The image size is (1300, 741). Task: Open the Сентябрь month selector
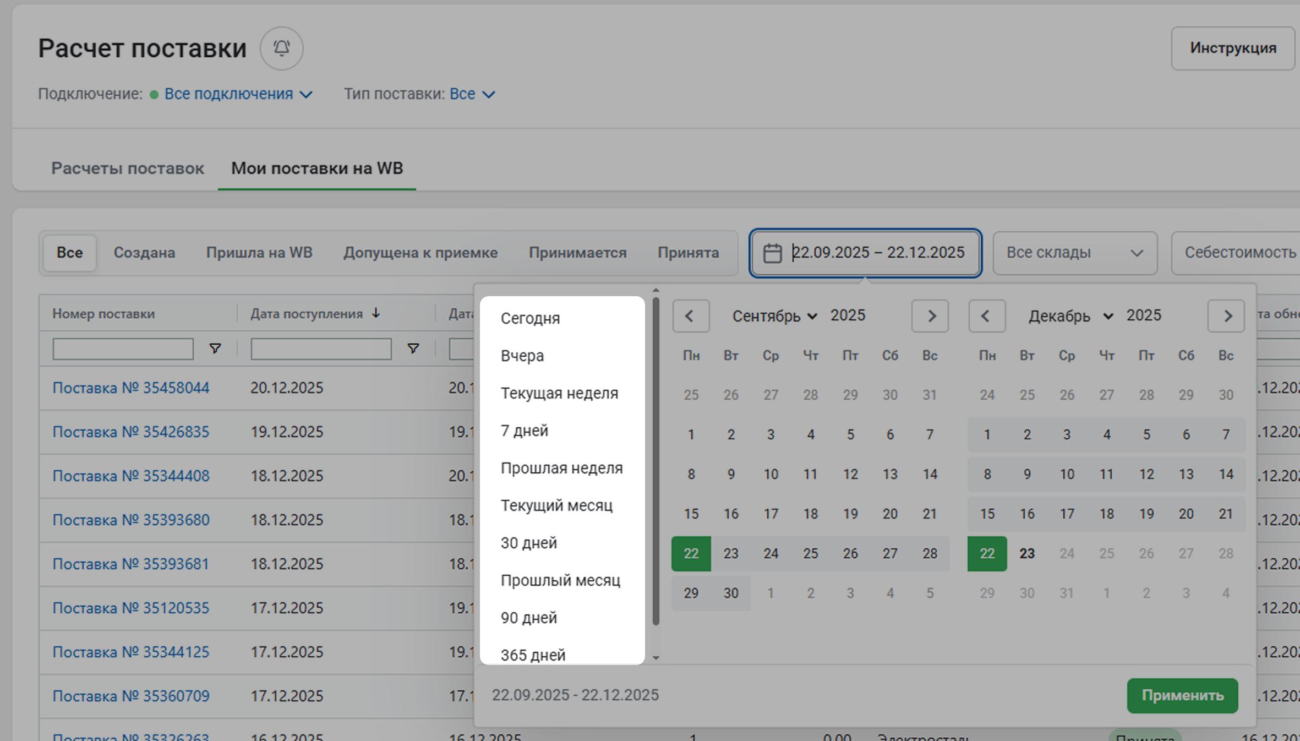(x=774, y=316)
